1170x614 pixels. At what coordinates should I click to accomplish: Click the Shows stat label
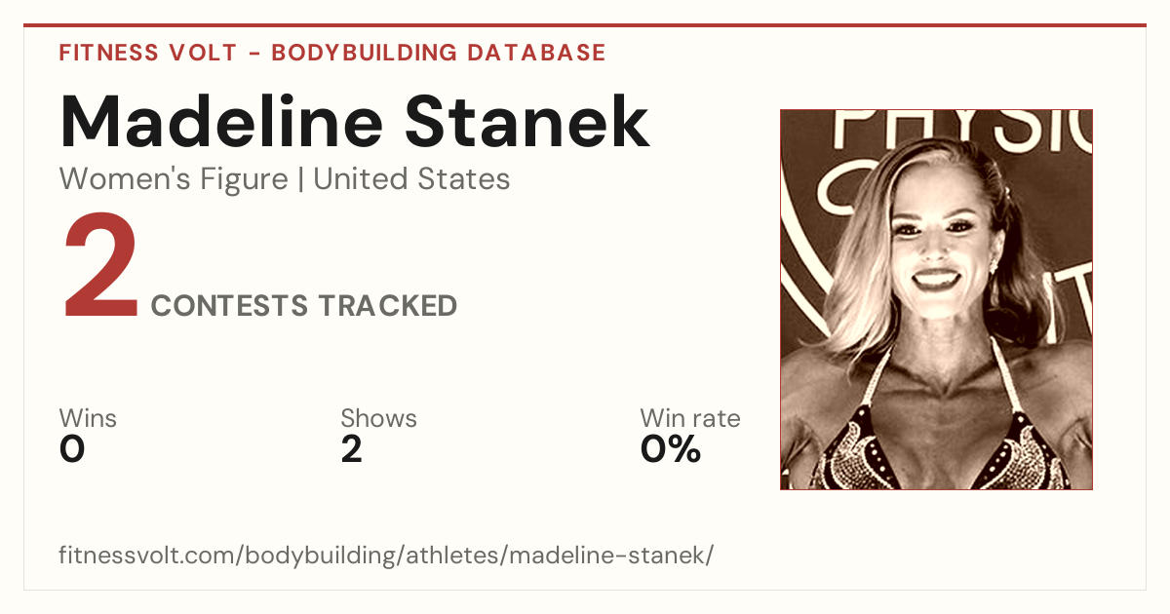pos(378,418)
